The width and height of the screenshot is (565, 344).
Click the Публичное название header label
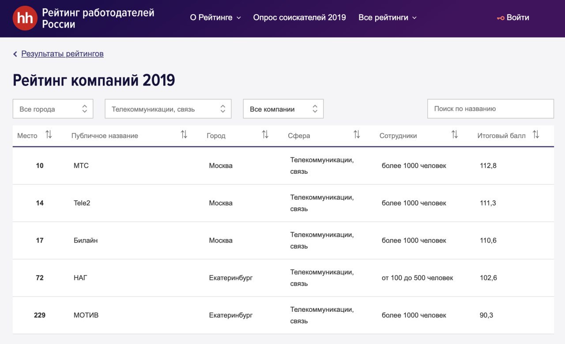pyautogui.click(x=105, y=136)
